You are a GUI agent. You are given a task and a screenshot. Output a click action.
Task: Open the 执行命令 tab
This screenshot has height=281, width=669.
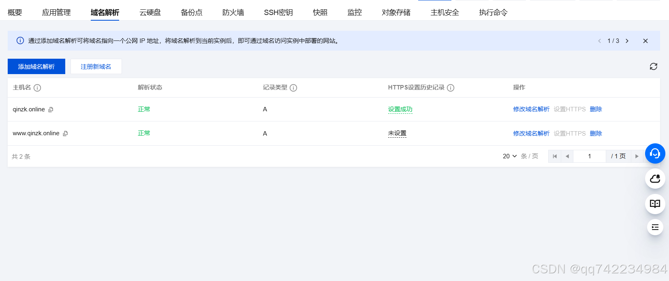click(493, 13)
